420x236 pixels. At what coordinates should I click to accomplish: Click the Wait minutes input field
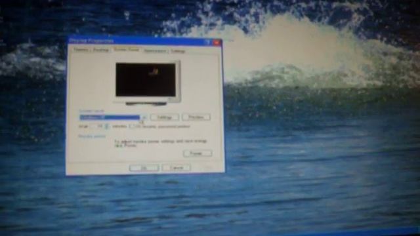(x=97, y=126)
